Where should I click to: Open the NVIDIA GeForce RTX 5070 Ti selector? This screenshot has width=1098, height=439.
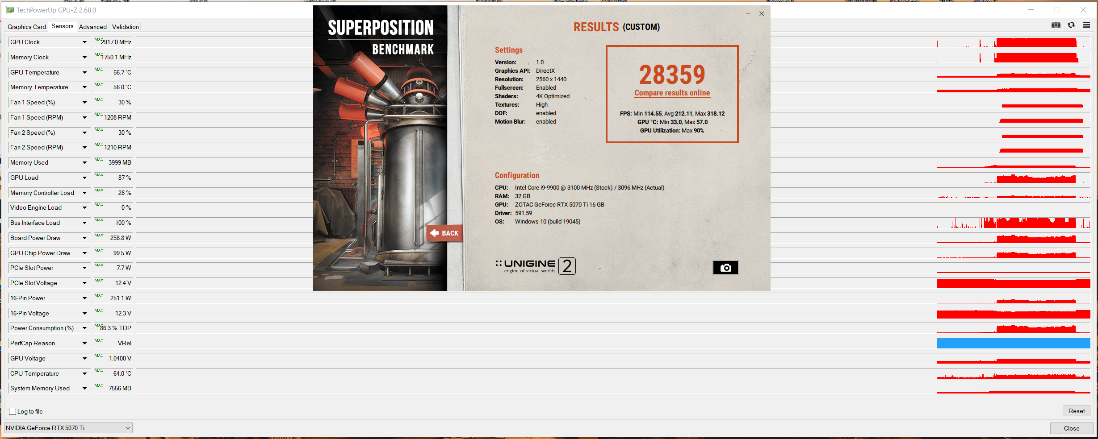[x=68, y=428]
